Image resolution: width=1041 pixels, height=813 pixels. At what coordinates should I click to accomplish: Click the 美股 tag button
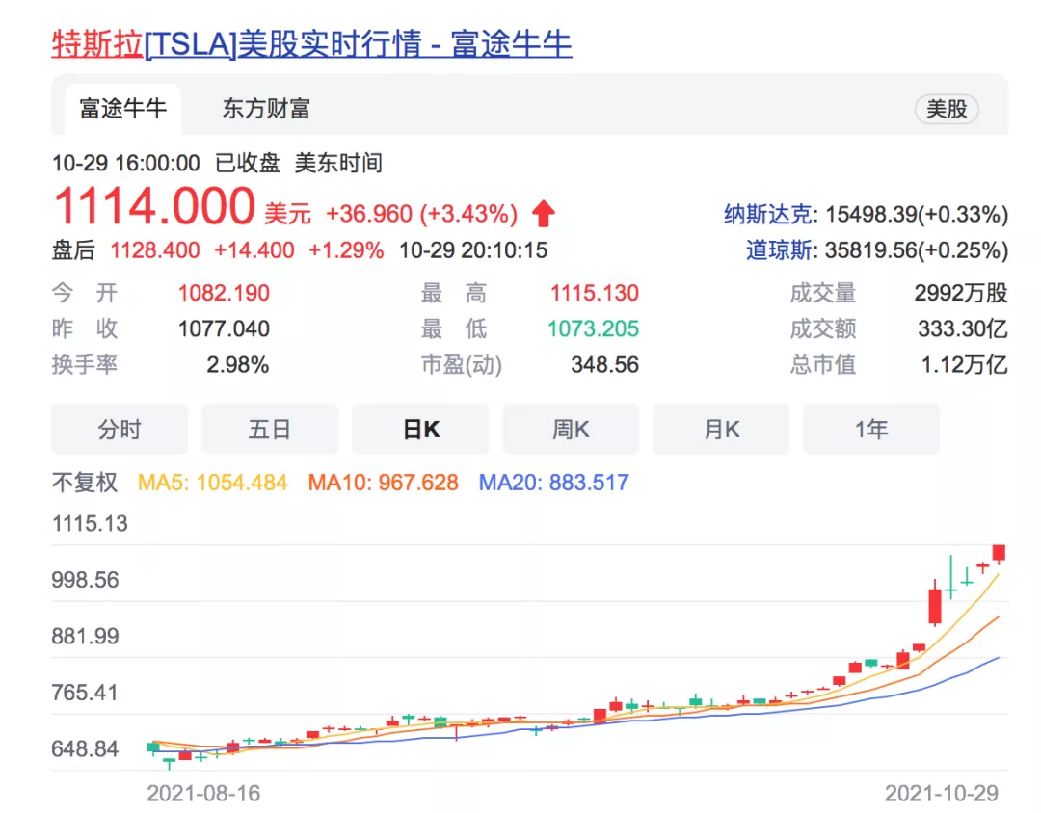tap(947, 109)
